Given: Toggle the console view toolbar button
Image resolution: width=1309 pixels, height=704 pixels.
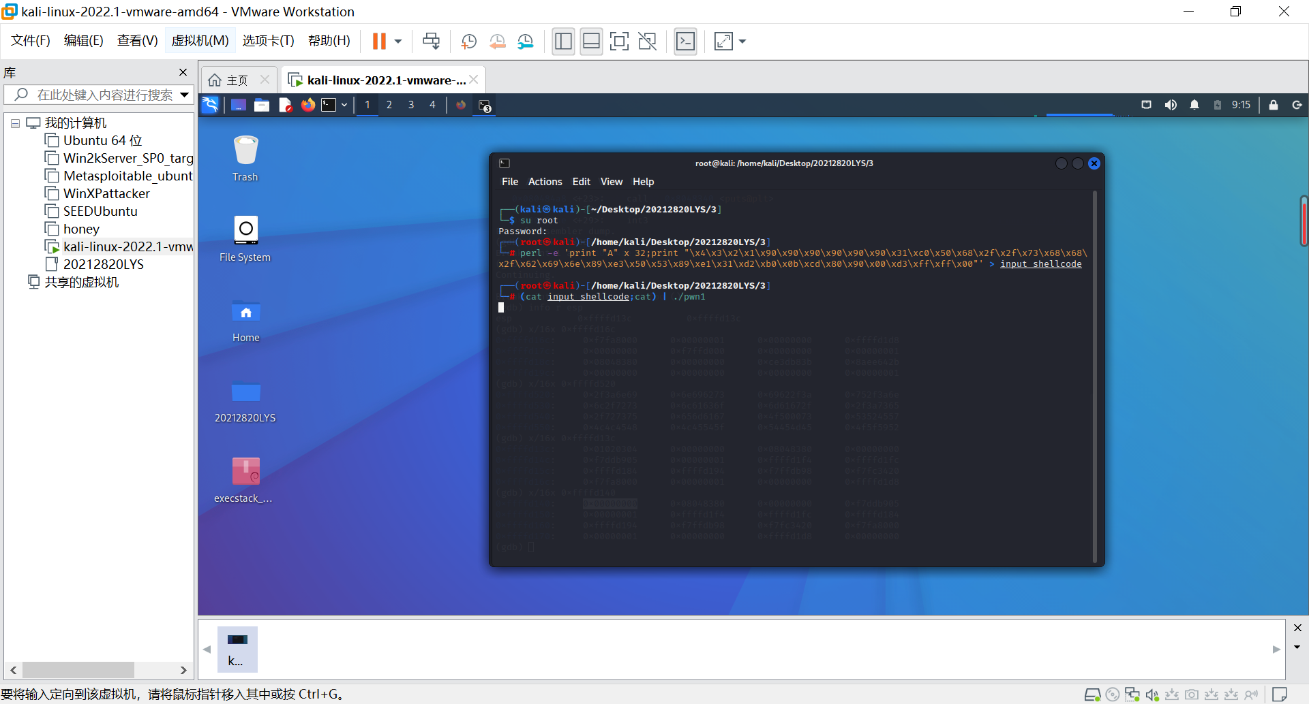Looking at the screenshot, I should [685, 41].
